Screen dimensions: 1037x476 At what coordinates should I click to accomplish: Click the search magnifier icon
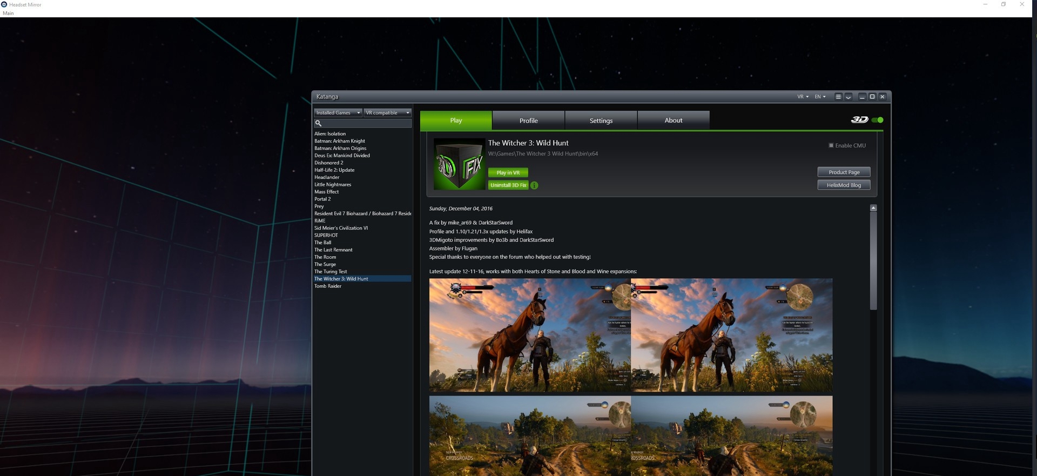(318, 123)
